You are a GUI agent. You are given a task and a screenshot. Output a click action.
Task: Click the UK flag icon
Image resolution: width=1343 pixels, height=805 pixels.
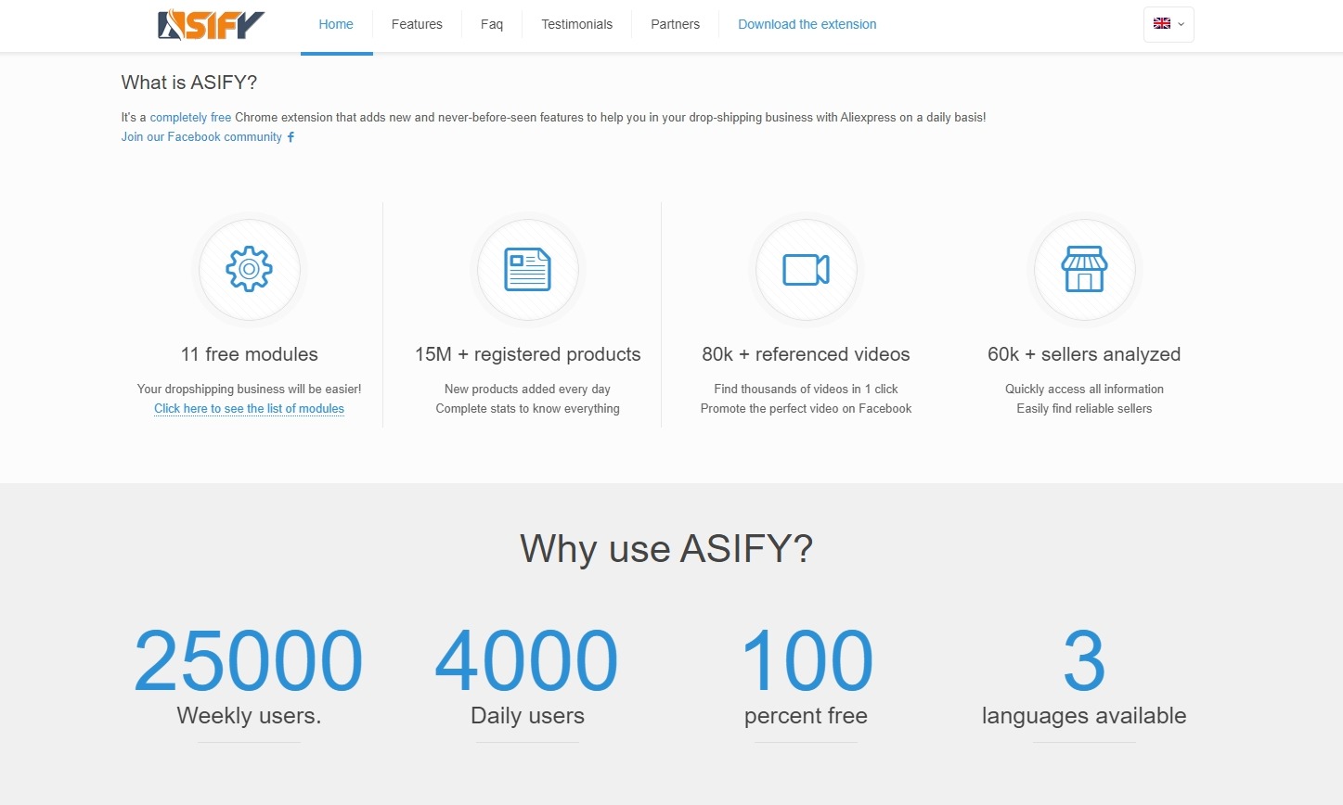1161,24
